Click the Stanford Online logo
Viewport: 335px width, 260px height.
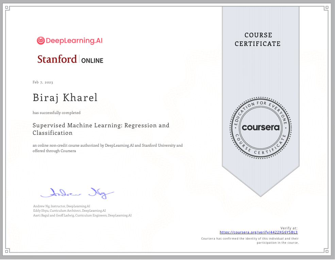[x=70, y=59]
